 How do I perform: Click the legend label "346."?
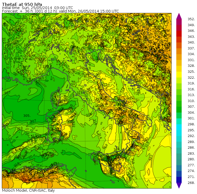(x=191, y=31)
